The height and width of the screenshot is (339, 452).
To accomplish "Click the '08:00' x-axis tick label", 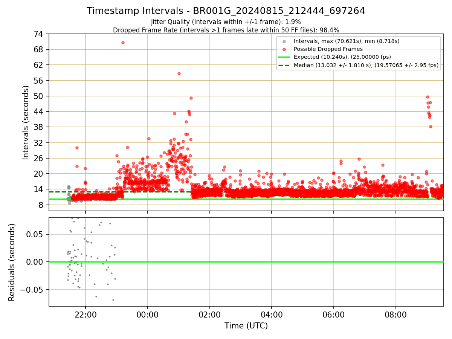I will [x=395, y=315].
